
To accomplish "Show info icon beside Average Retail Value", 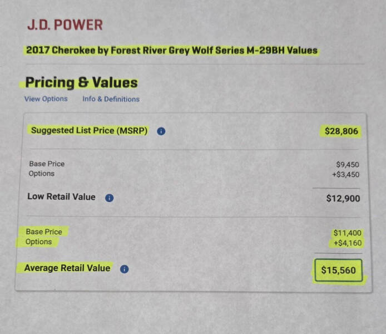I will (x=124, y=269).
